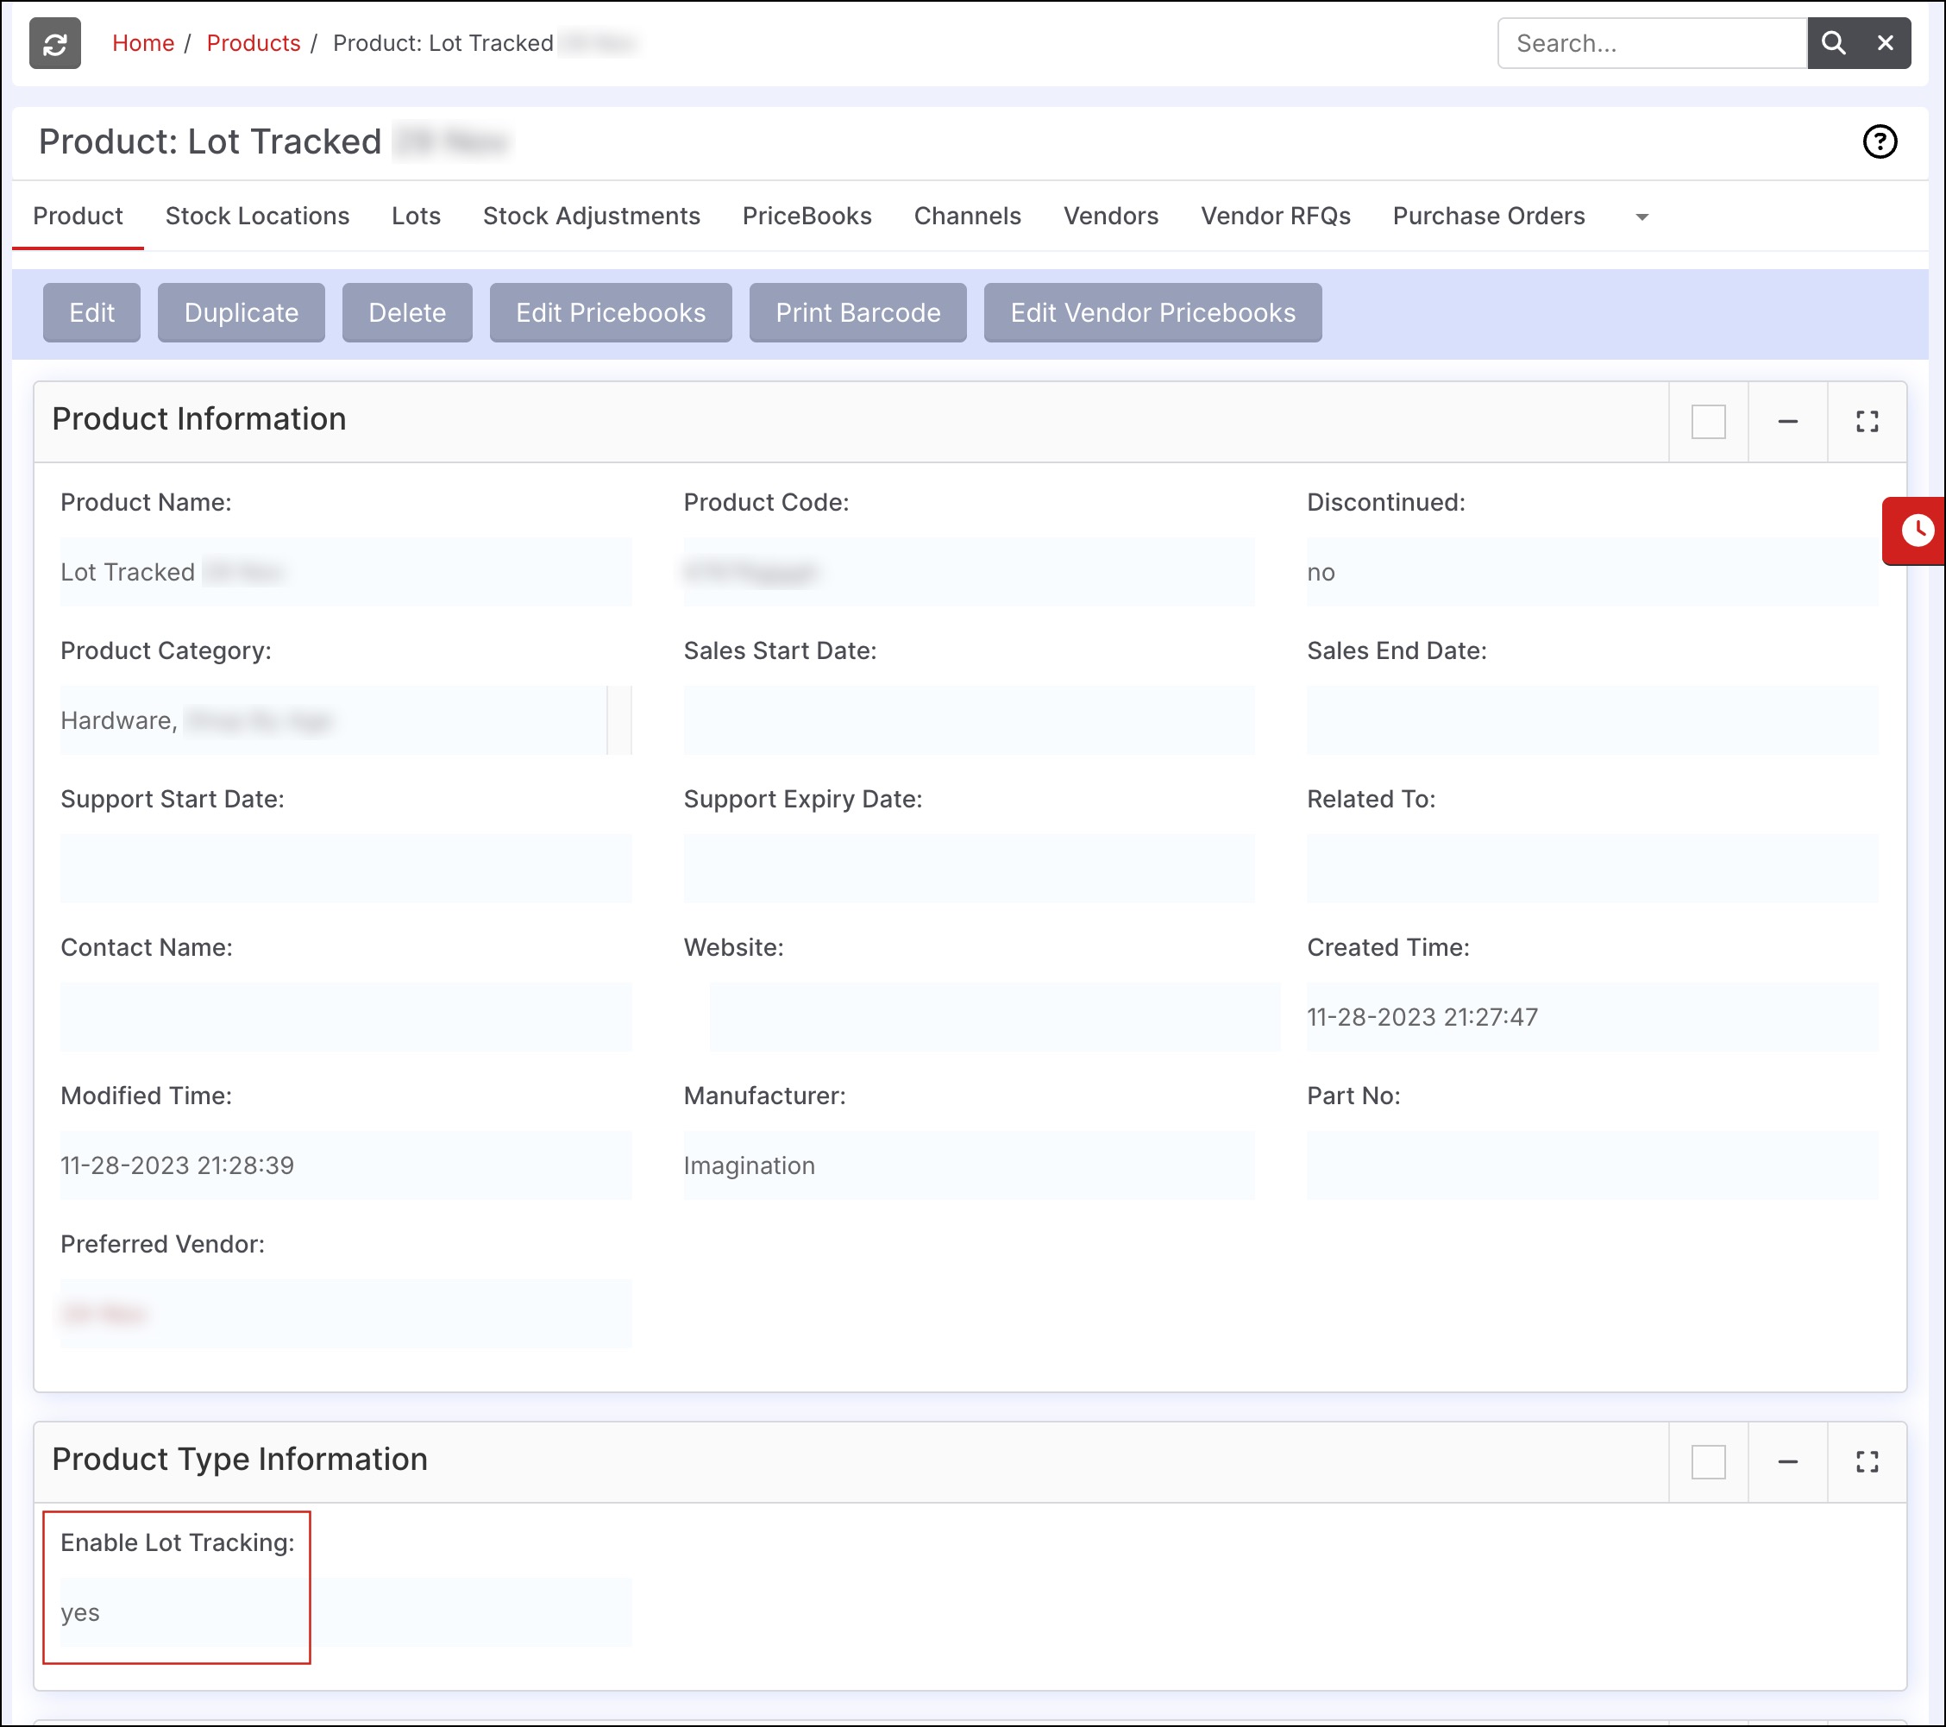Click the Print Barcode button
This screenshot has width=1946, height=1727.
click(x=857, y=312)
